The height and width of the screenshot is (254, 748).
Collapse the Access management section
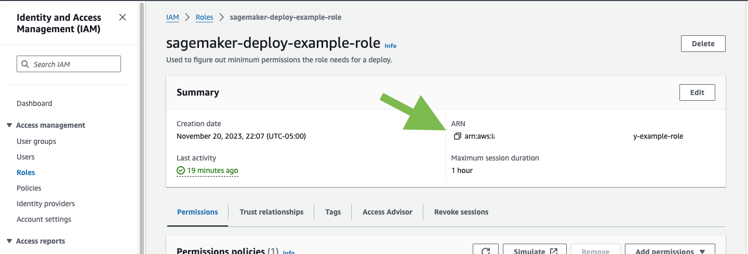point(9,125)
